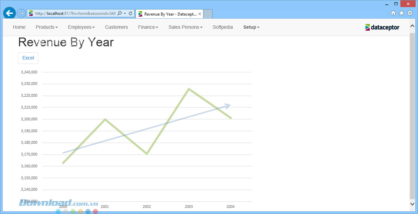The height and width of the screenshot is (214, 418).
Task: Click the Softpedia nav link
Action: pyautogui.click(x=223, y=27)
